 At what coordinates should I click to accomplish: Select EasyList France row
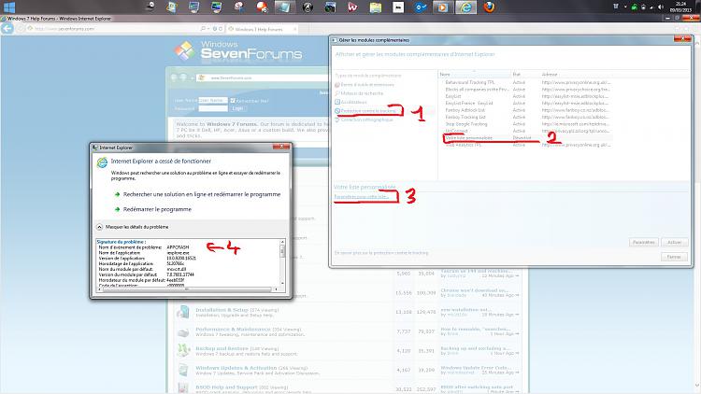[x=527, y=104]
